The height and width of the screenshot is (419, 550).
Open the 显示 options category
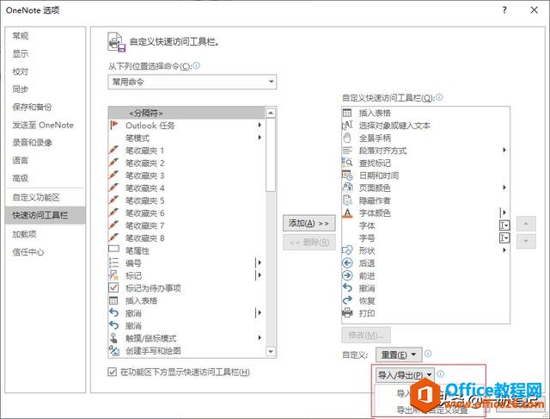click(x=46, y=53)
